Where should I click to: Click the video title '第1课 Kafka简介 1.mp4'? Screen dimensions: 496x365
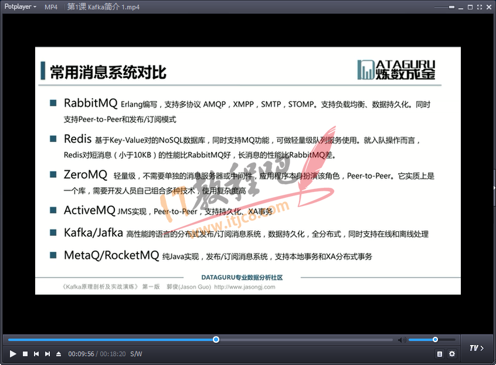103,7
